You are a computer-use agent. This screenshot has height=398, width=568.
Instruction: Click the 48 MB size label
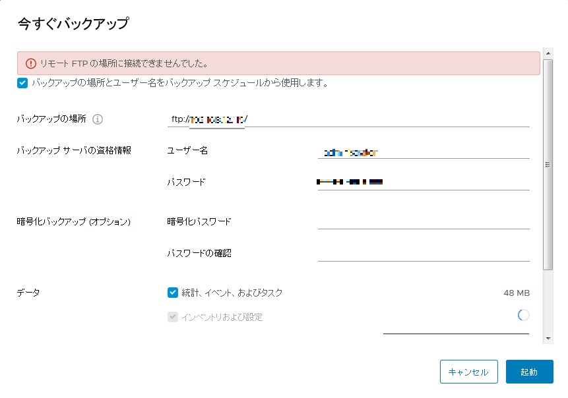point(516,293)
